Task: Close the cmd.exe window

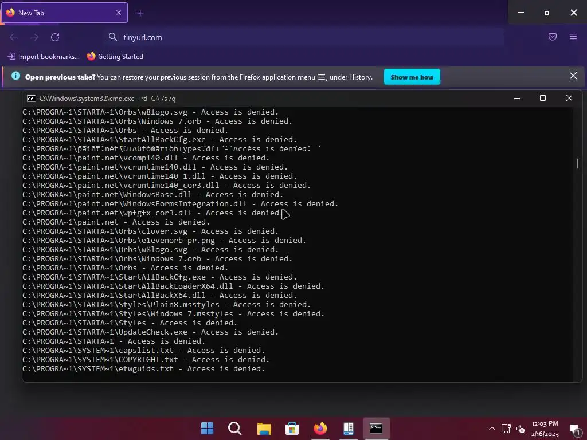Action: [x=569, y=98]
